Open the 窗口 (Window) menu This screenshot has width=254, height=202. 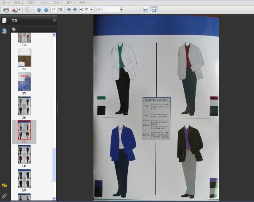(x=71, y=3)
